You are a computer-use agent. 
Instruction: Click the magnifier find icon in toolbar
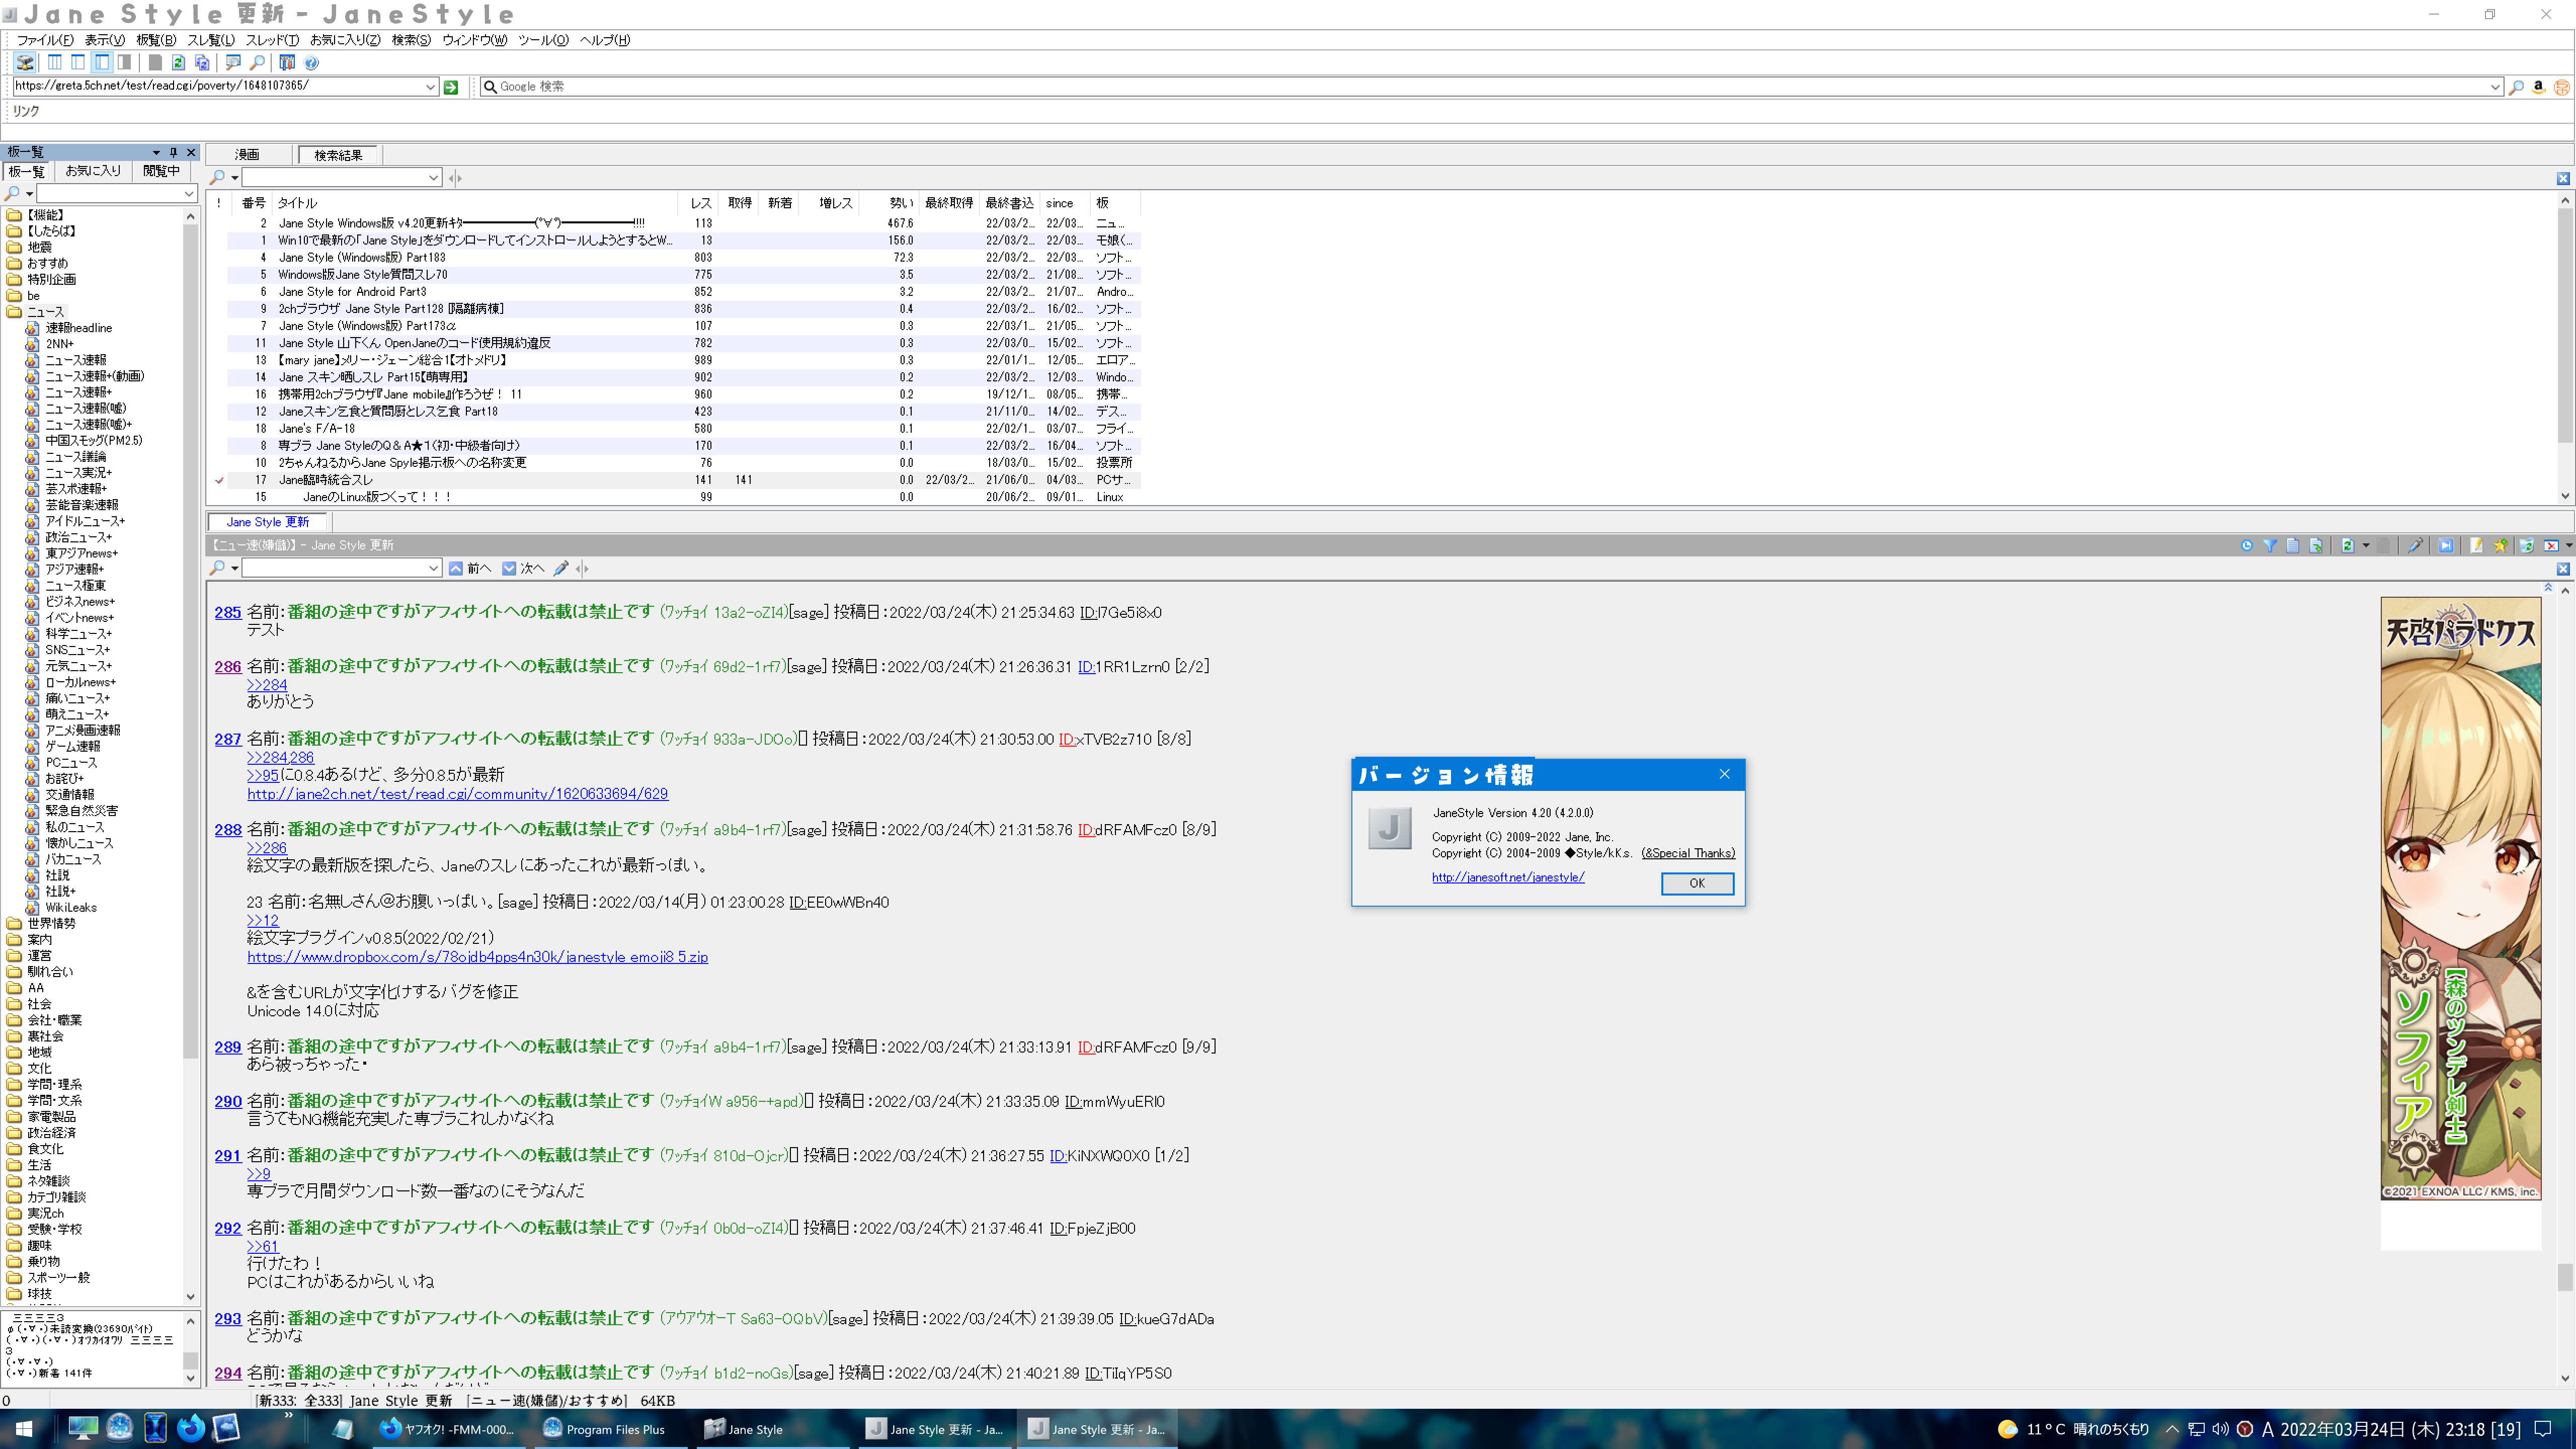click(257, 63)
